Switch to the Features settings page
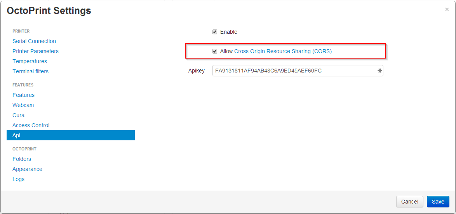Image resolution: width=456 pixels, height=214 pixels. coord(23,95)
